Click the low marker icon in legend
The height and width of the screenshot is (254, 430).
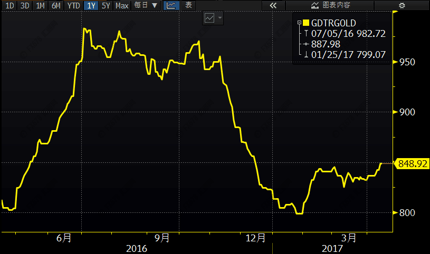300,54
